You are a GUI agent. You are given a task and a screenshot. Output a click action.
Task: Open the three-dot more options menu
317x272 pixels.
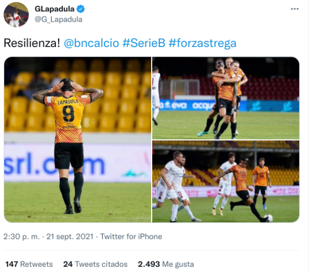coord(294,9)
